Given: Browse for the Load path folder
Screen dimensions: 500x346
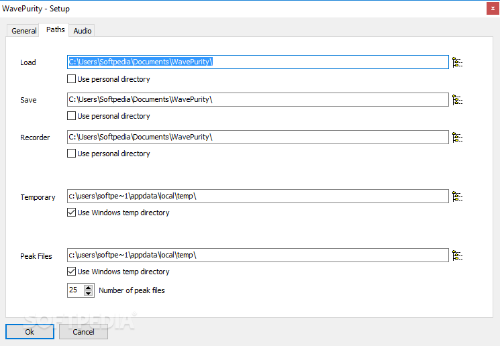Looking at the screenshot, I should click(457, 62).
